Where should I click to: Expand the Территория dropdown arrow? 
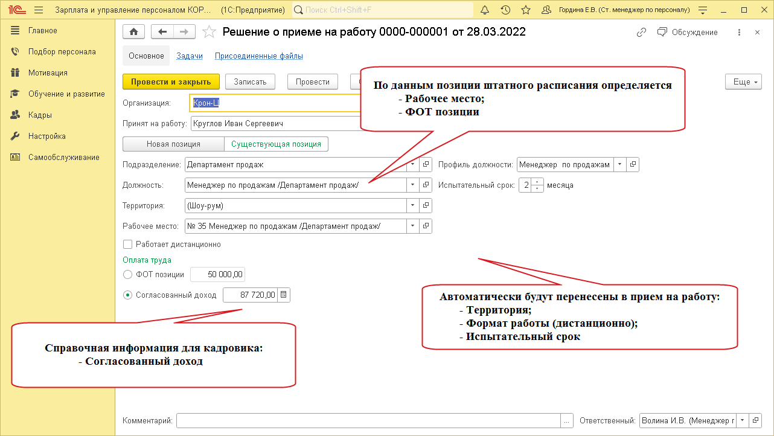click(x=413, y=206)
